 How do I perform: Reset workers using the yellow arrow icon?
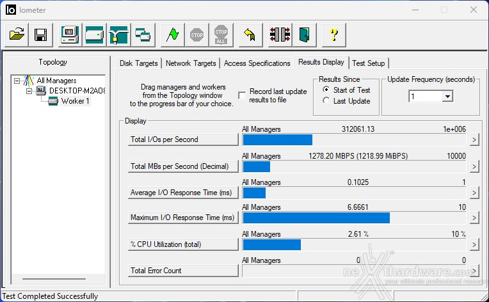point(250,35)
